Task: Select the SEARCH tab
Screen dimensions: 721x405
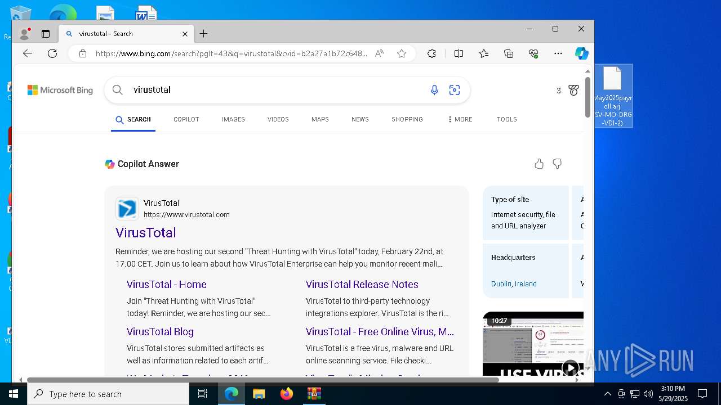Action: pos(133,119)
